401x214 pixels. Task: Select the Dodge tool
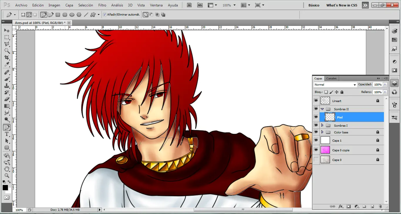click(x=6, y=119)
